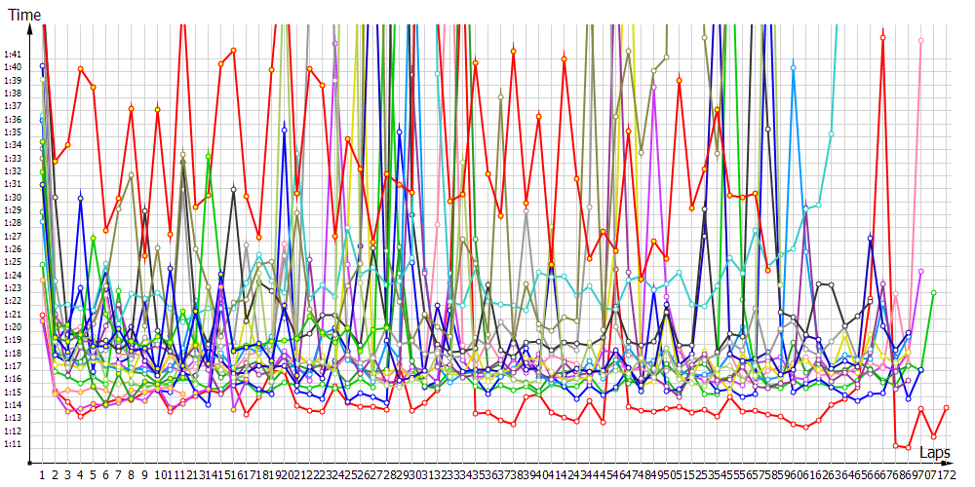Select the lap 5 label on the x-axis
The width and height of the screenshot is (975, 487).
coord(94,475)
